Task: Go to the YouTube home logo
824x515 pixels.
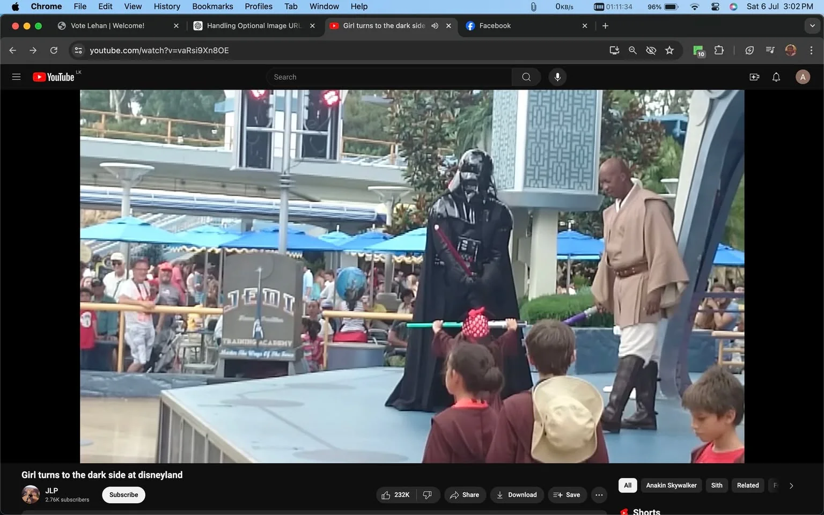Action: (53, 77)
